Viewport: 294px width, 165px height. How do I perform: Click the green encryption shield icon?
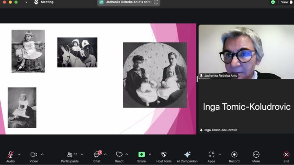tap(273, 2)
